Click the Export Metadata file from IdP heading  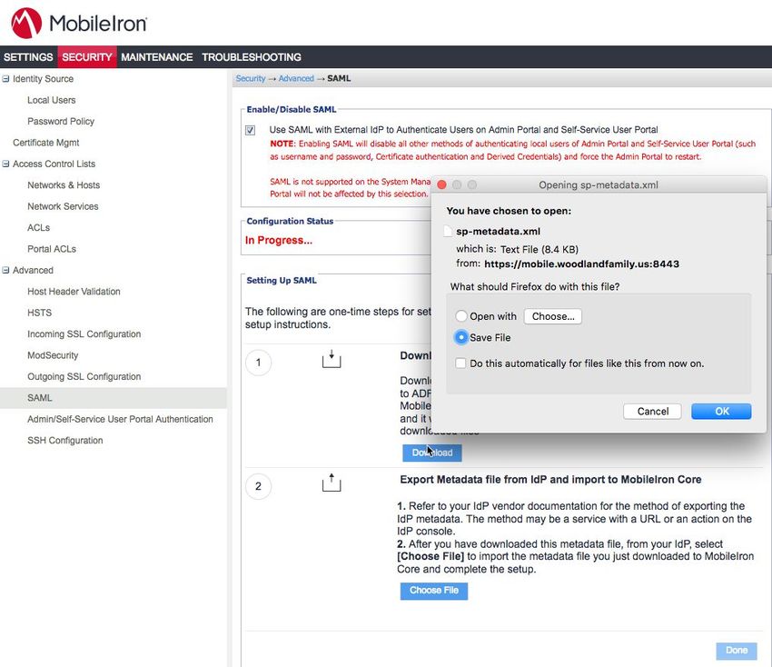[550, 479]
